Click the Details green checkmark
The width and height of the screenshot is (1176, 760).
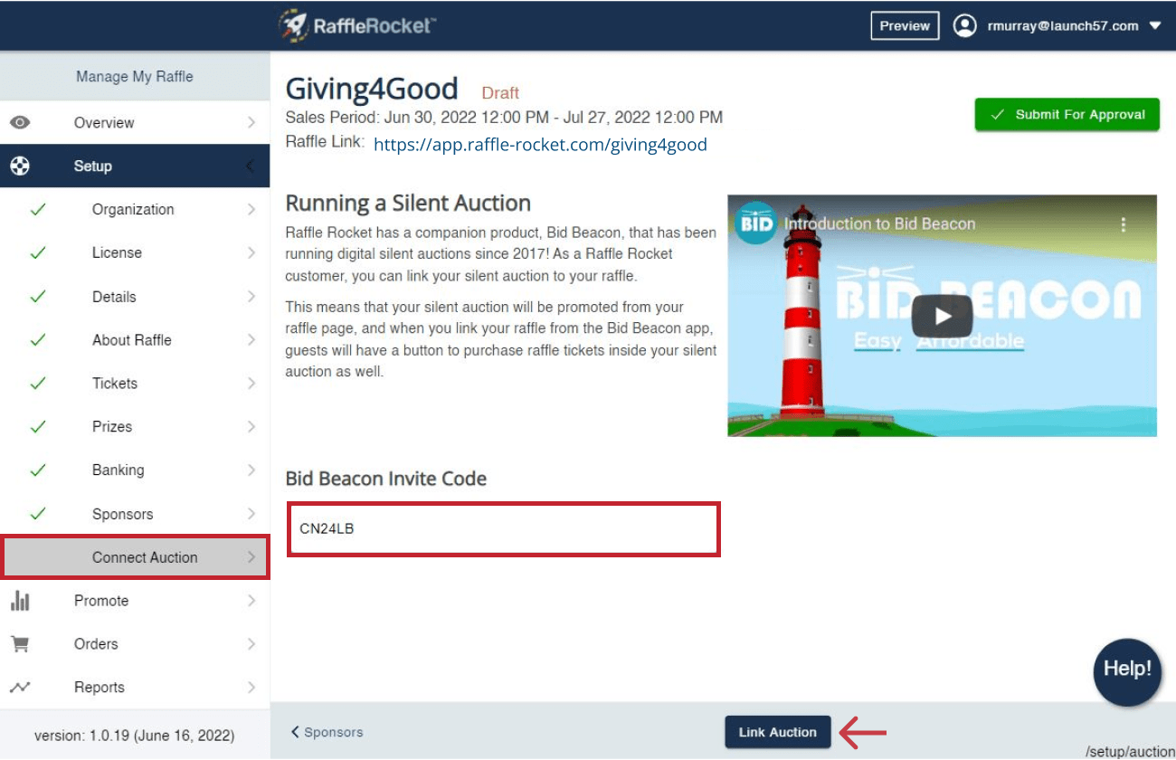coord(38,297)
